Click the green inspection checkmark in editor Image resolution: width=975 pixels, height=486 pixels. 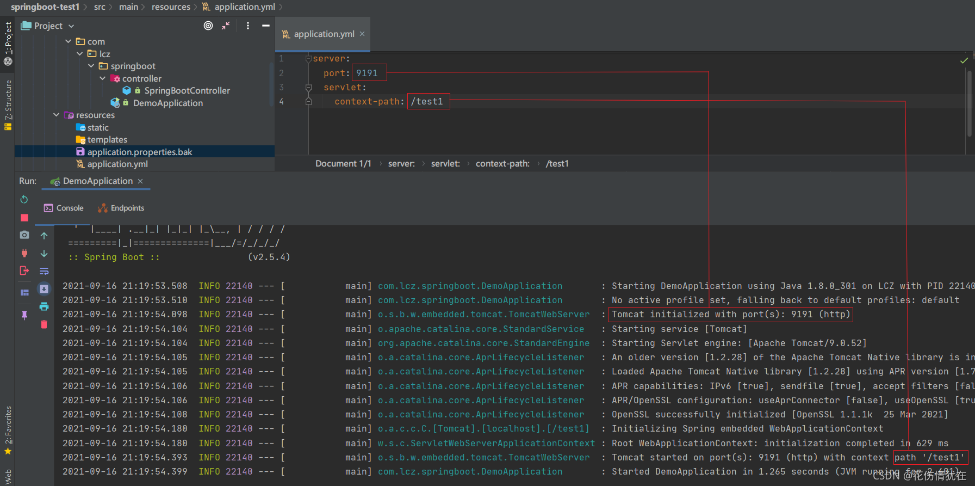(964, 60)
